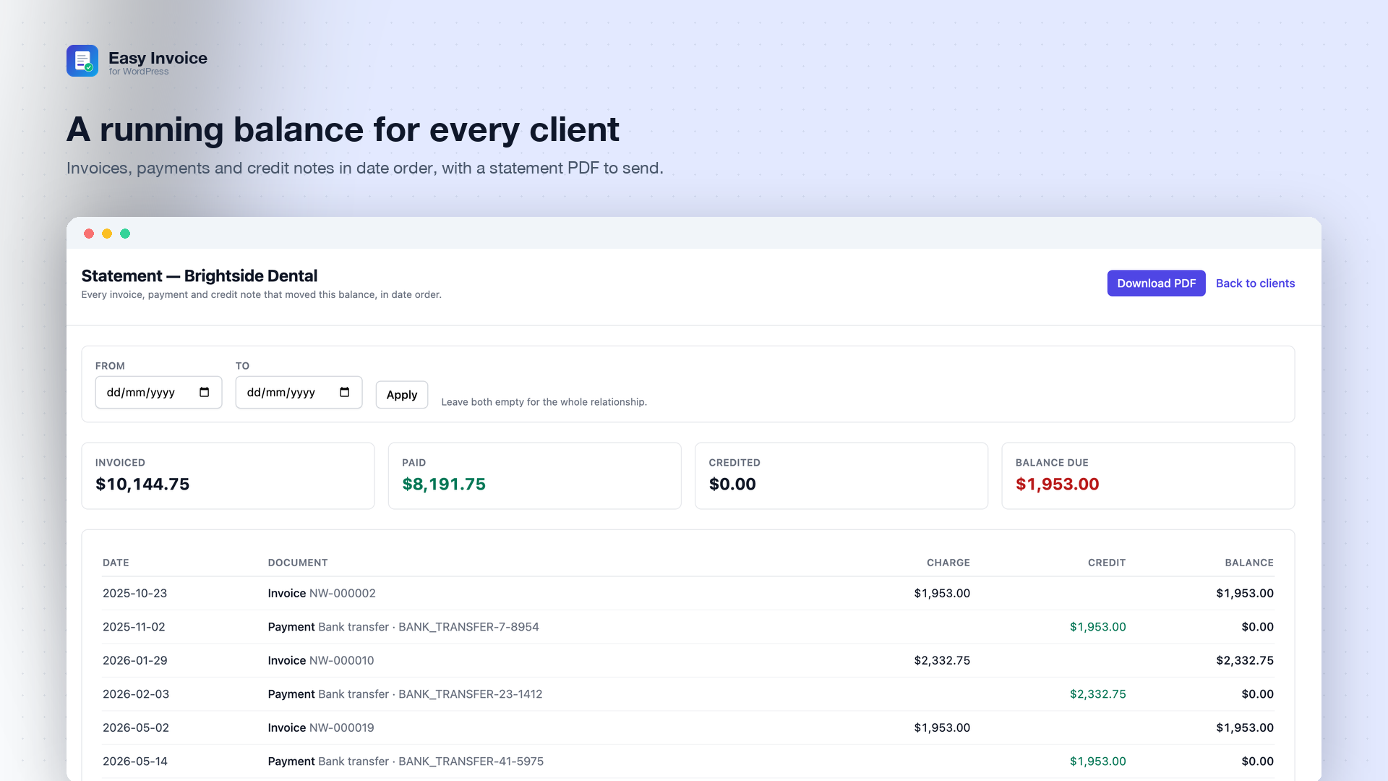Image resolution: width=1388 pixels, height=781 pixels.
Task: Click date 2025-11-02
Action: tap(134, 627)
